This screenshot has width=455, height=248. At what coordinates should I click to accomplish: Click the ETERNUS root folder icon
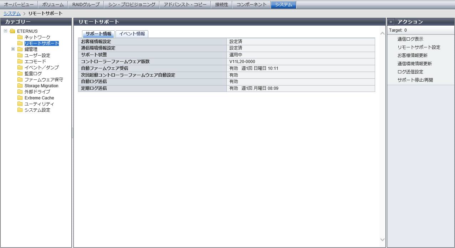12,31
